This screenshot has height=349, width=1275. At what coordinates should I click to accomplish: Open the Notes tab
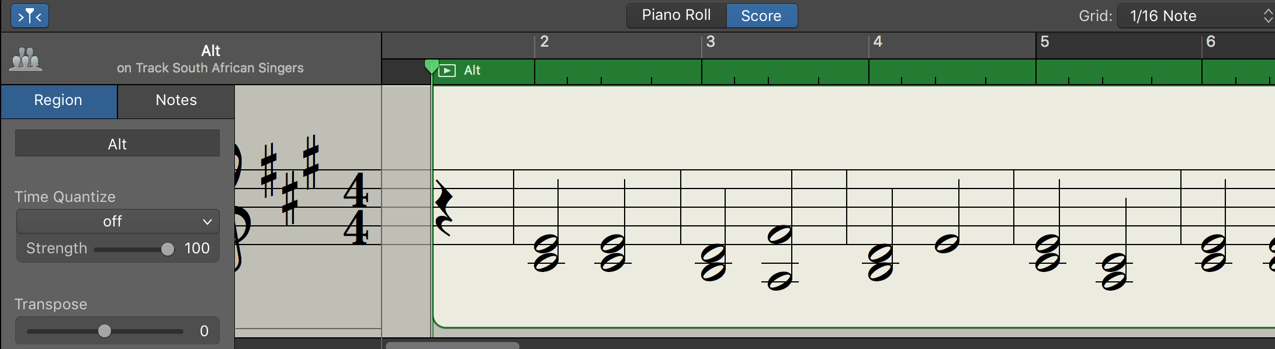[x=176, y=101]
